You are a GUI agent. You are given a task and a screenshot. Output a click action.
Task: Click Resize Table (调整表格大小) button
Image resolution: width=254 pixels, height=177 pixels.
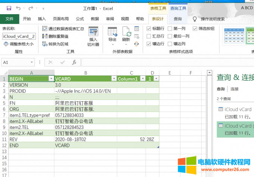19,44
